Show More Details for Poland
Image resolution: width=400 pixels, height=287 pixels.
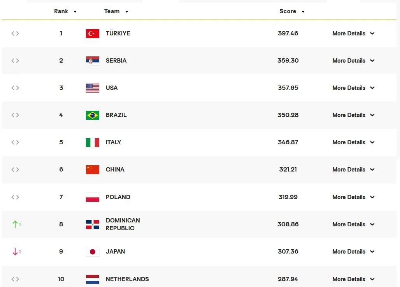(x=353, y=197)
